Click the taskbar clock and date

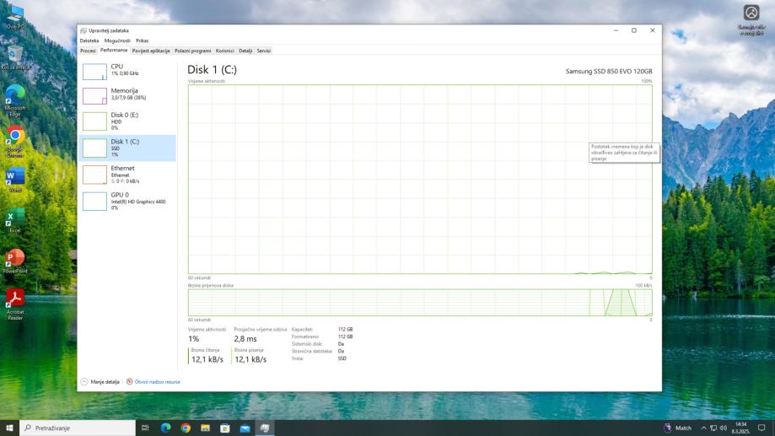tap(740, 428)
